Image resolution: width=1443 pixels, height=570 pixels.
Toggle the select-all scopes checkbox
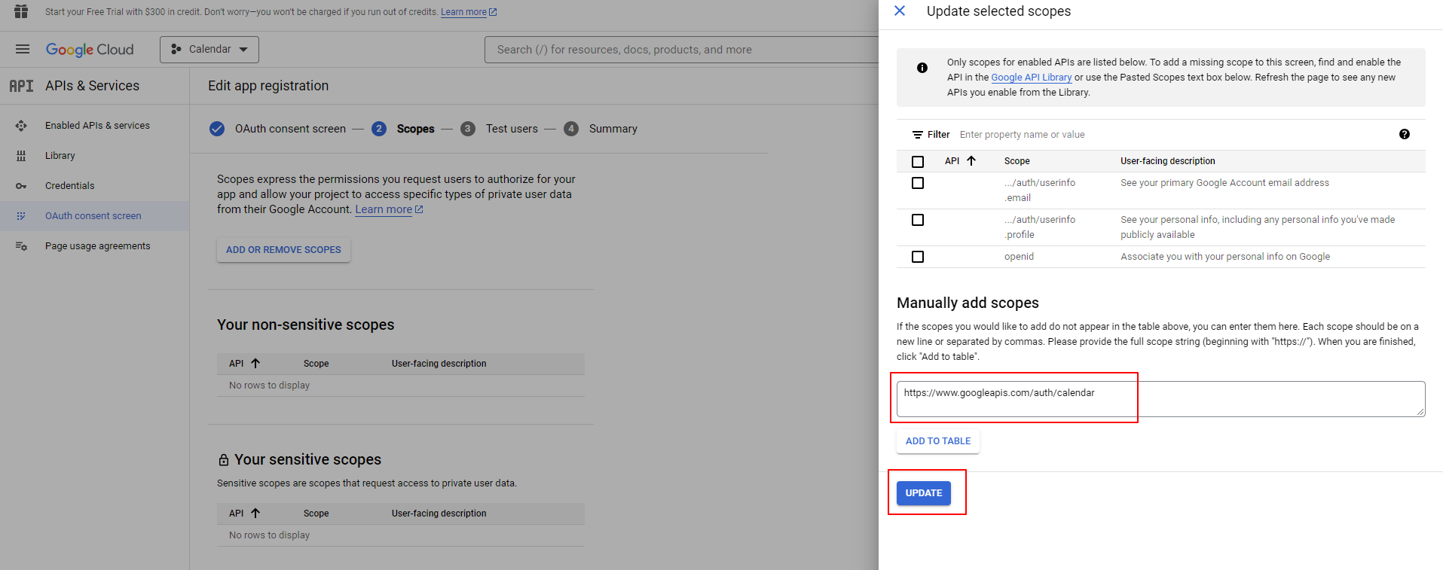(918, 162)
